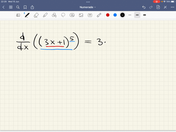Open the Numerade title dropdown

[x=88, y=7]
